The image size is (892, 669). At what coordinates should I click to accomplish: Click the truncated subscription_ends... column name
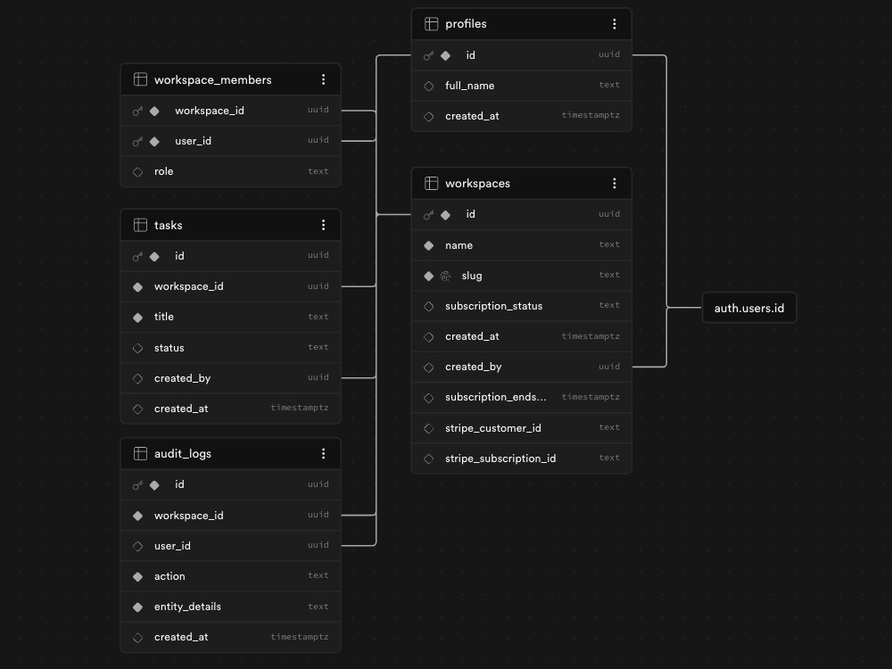(x=495, y=397)
